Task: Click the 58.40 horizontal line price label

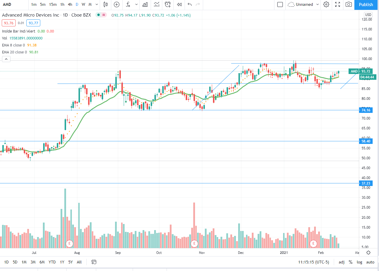Action: (366, 141)
